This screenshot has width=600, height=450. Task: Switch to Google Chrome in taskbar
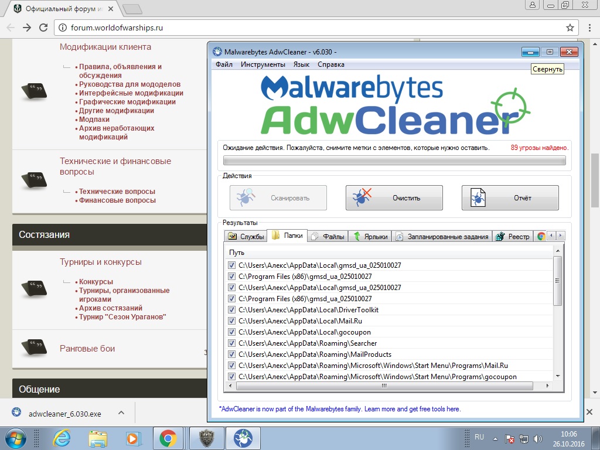point(168,438)
